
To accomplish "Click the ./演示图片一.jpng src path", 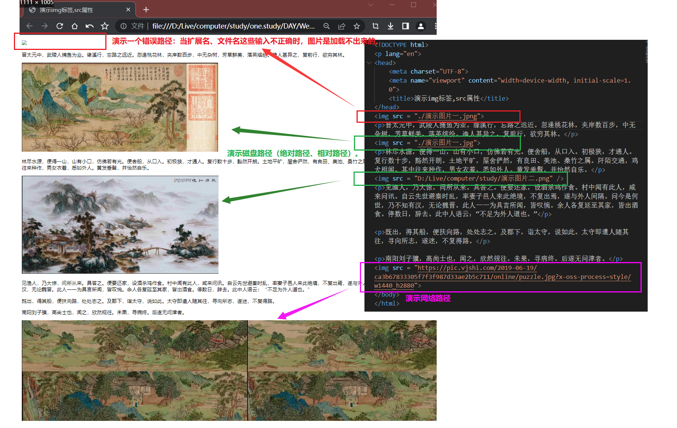I will click(x=448, y=116).
